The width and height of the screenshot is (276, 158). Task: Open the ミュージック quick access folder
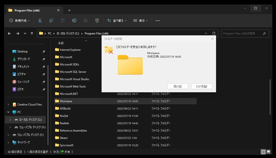[21, 82]
